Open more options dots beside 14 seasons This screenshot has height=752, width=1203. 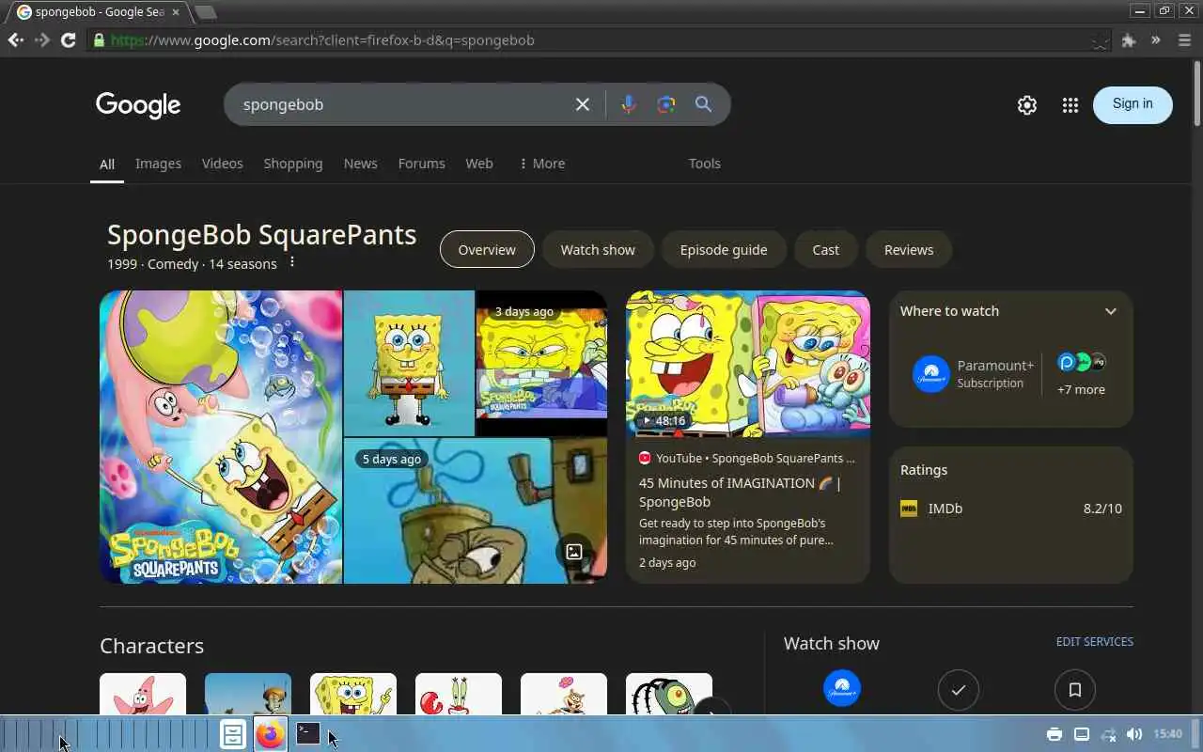pyautogui.click(x=292, y=262)
